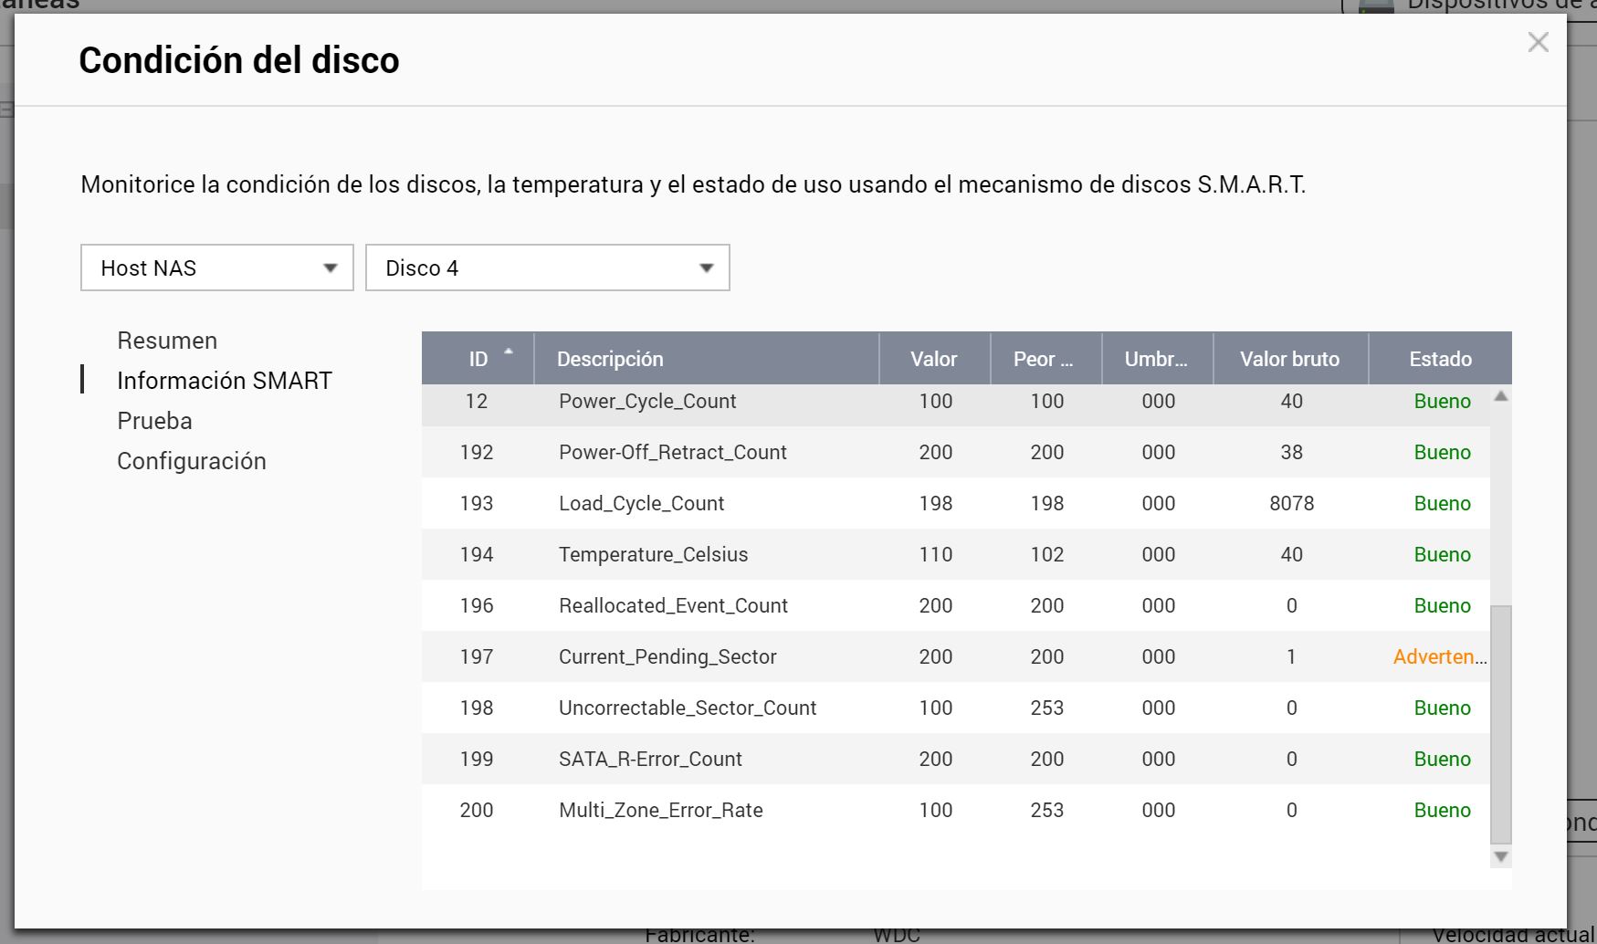Screen dimensions: 1597x944
Task: Expand the Disco 4 selector
Action: pos(547,268)
